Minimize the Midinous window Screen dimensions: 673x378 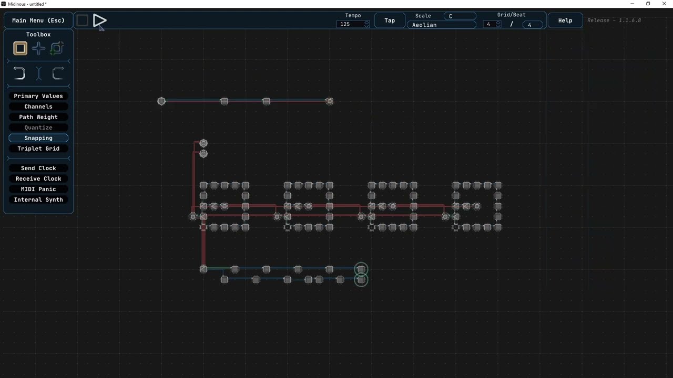click(x=633, y=4)
